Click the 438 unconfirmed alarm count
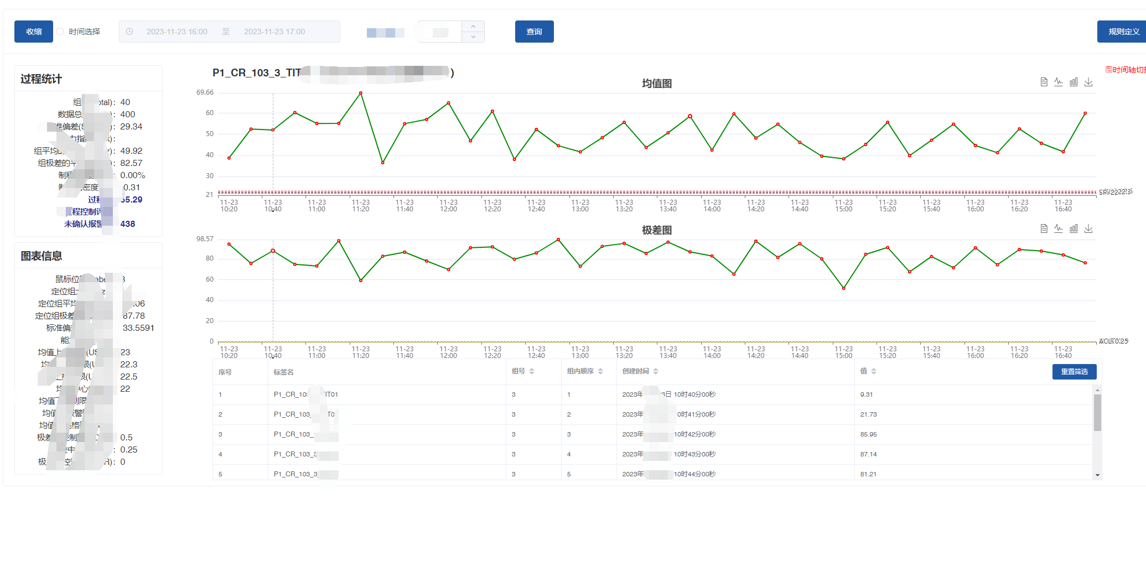The height and width of the screenshot is (561, 1146). pyautogui.click(x=128, y=224)
